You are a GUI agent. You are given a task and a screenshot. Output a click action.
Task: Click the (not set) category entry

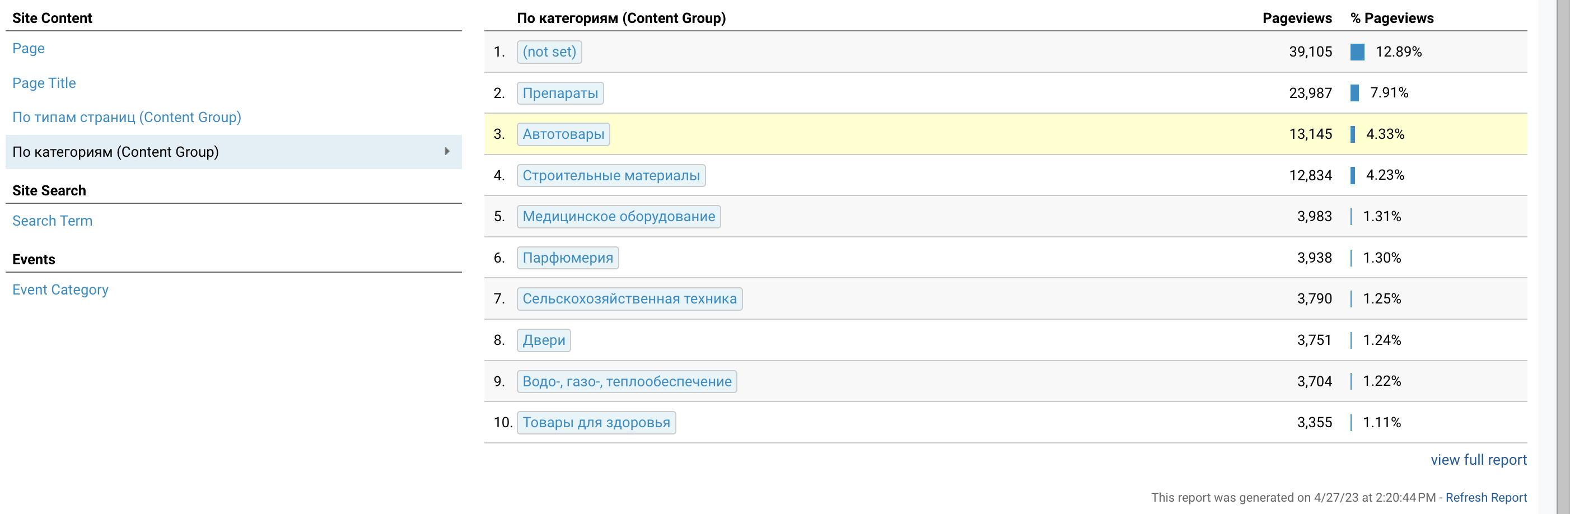549,52
